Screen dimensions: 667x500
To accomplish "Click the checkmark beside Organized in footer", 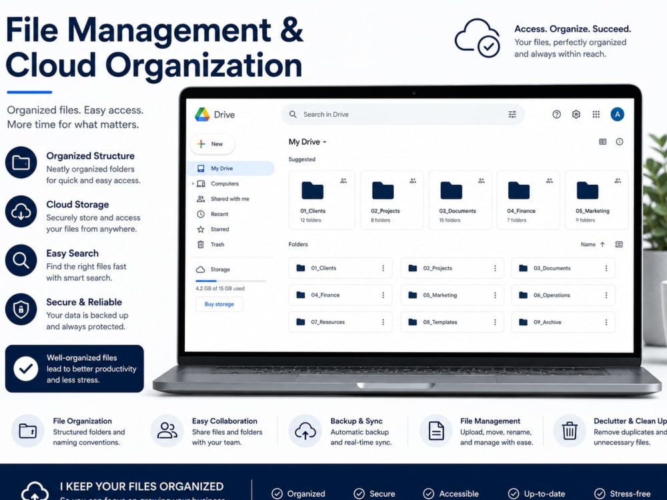I will pyautogui.click(x=277, y=493).
